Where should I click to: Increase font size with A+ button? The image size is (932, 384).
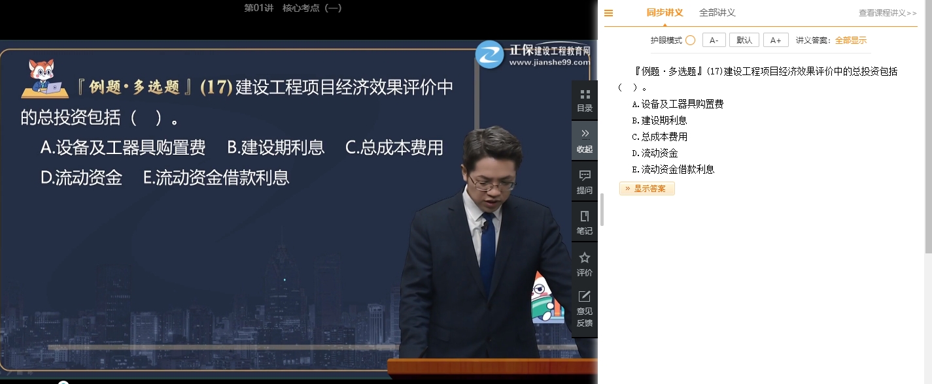[x=776, y=40]
